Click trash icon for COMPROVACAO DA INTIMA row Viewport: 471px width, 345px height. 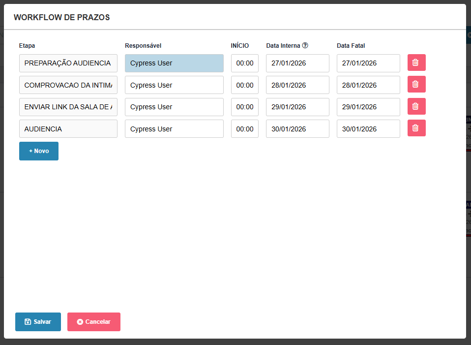pyautogui.click(x=416, y=85)
